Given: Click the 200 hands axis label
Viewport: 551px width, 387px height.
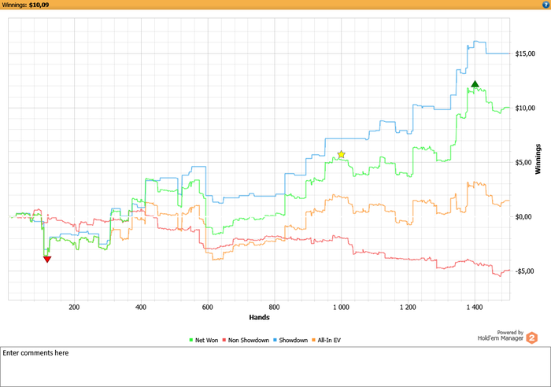Looking at the screenshot, I should 74,308.
